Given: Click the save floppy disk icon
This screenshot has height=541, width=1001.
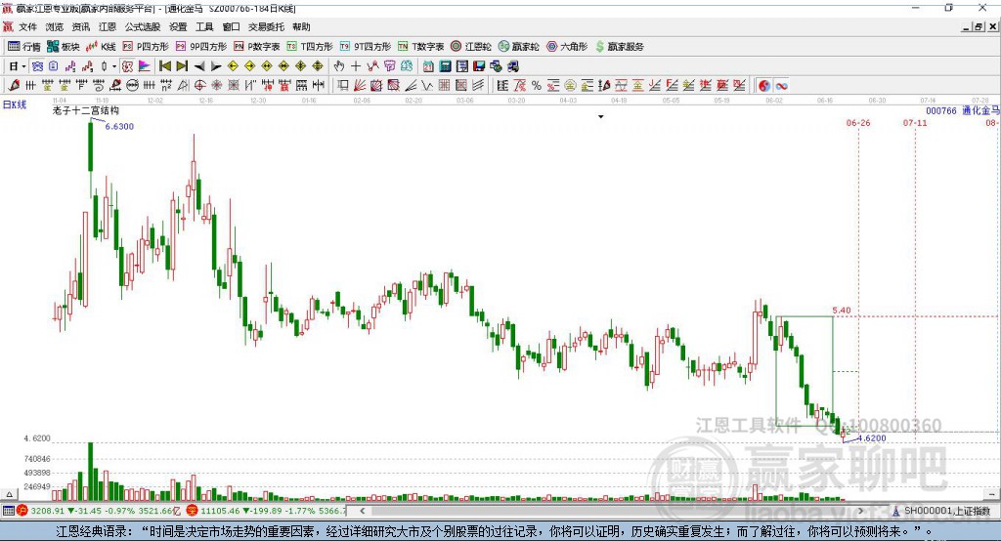Looking at the screenshot, I should pyautogui.click(x=479, y=65).
